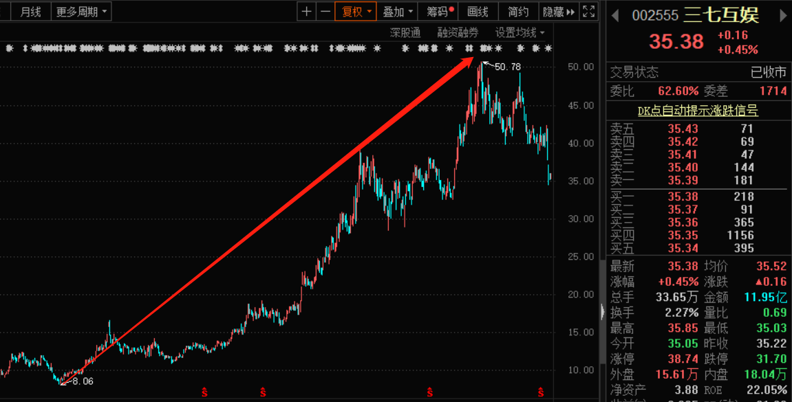The width and height of the screenshot is (792, 402).
Task: Click the 深股通 link
Action: click(405, 32)
